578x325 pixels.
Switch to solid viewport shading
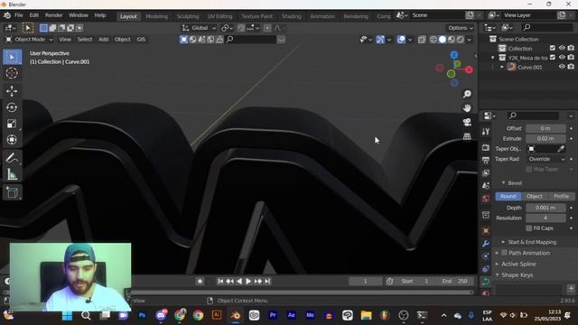(443, 40)
